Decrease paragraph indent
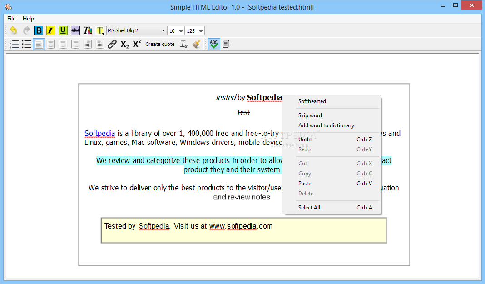 click(x=99, y=44)
